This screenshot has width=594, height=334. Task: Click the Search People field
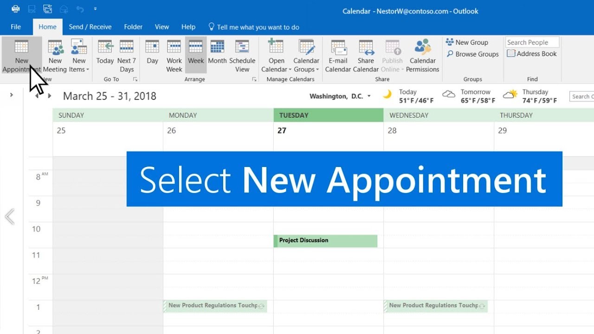coord(532,42)
